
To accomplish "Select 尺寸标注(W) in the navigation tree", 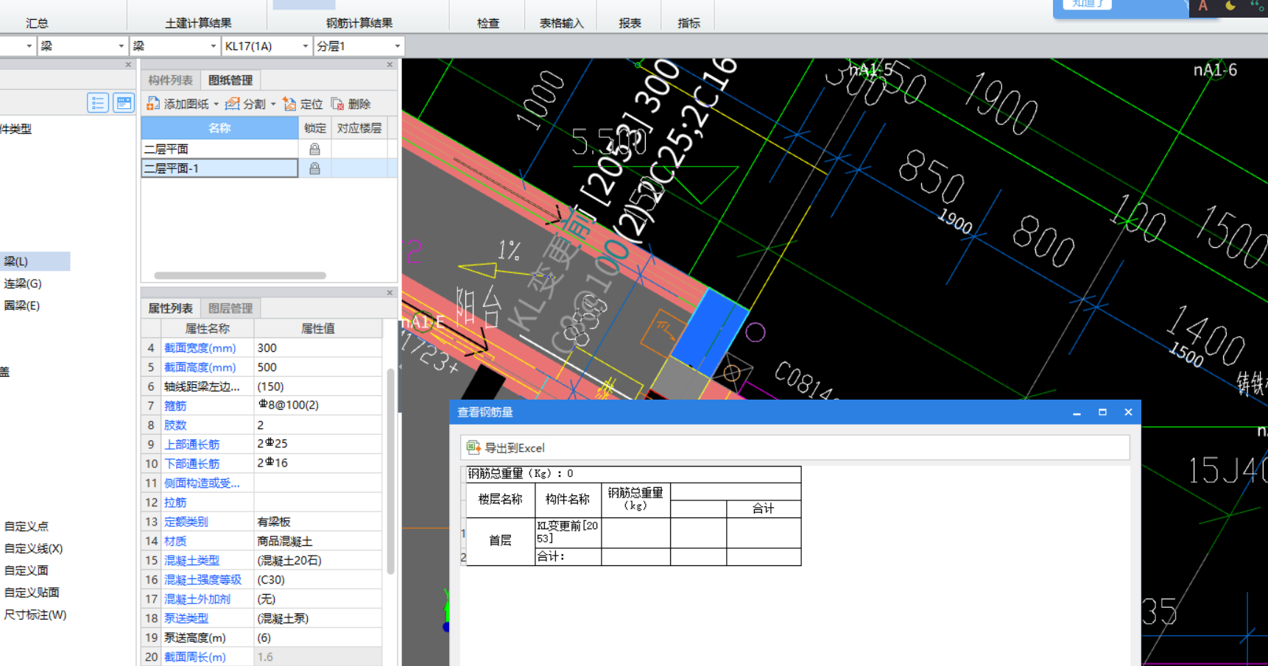I will pyautogui.click(x=35, y=614).
